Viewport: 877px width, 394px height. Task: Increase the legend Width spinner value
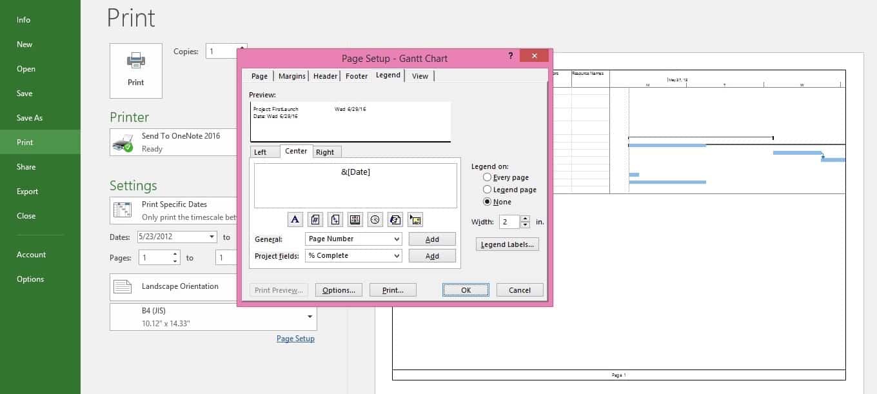click(525, 219)
